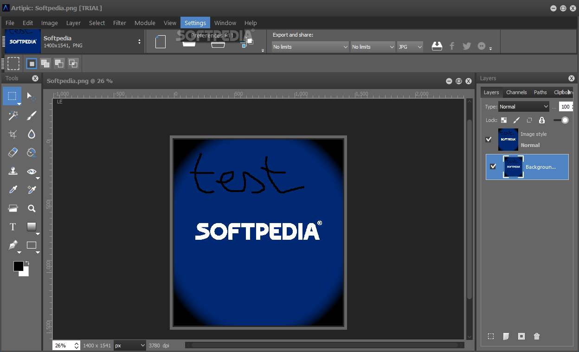Open the layer blend Type dropdown
The image size is (579, 352).
(524, 107)
